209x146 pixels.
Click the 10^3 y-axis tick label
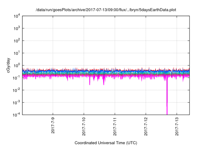(16, 28)
